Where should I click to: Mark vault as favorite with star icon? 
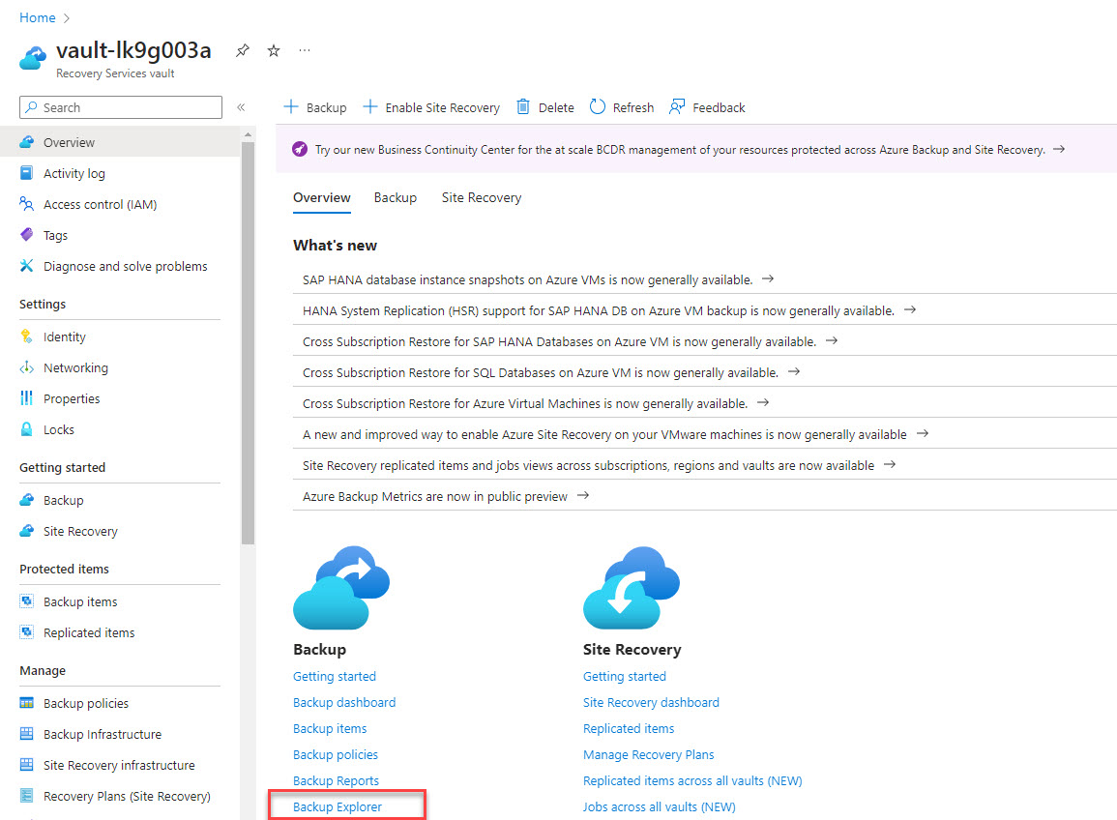click(274, 51)
